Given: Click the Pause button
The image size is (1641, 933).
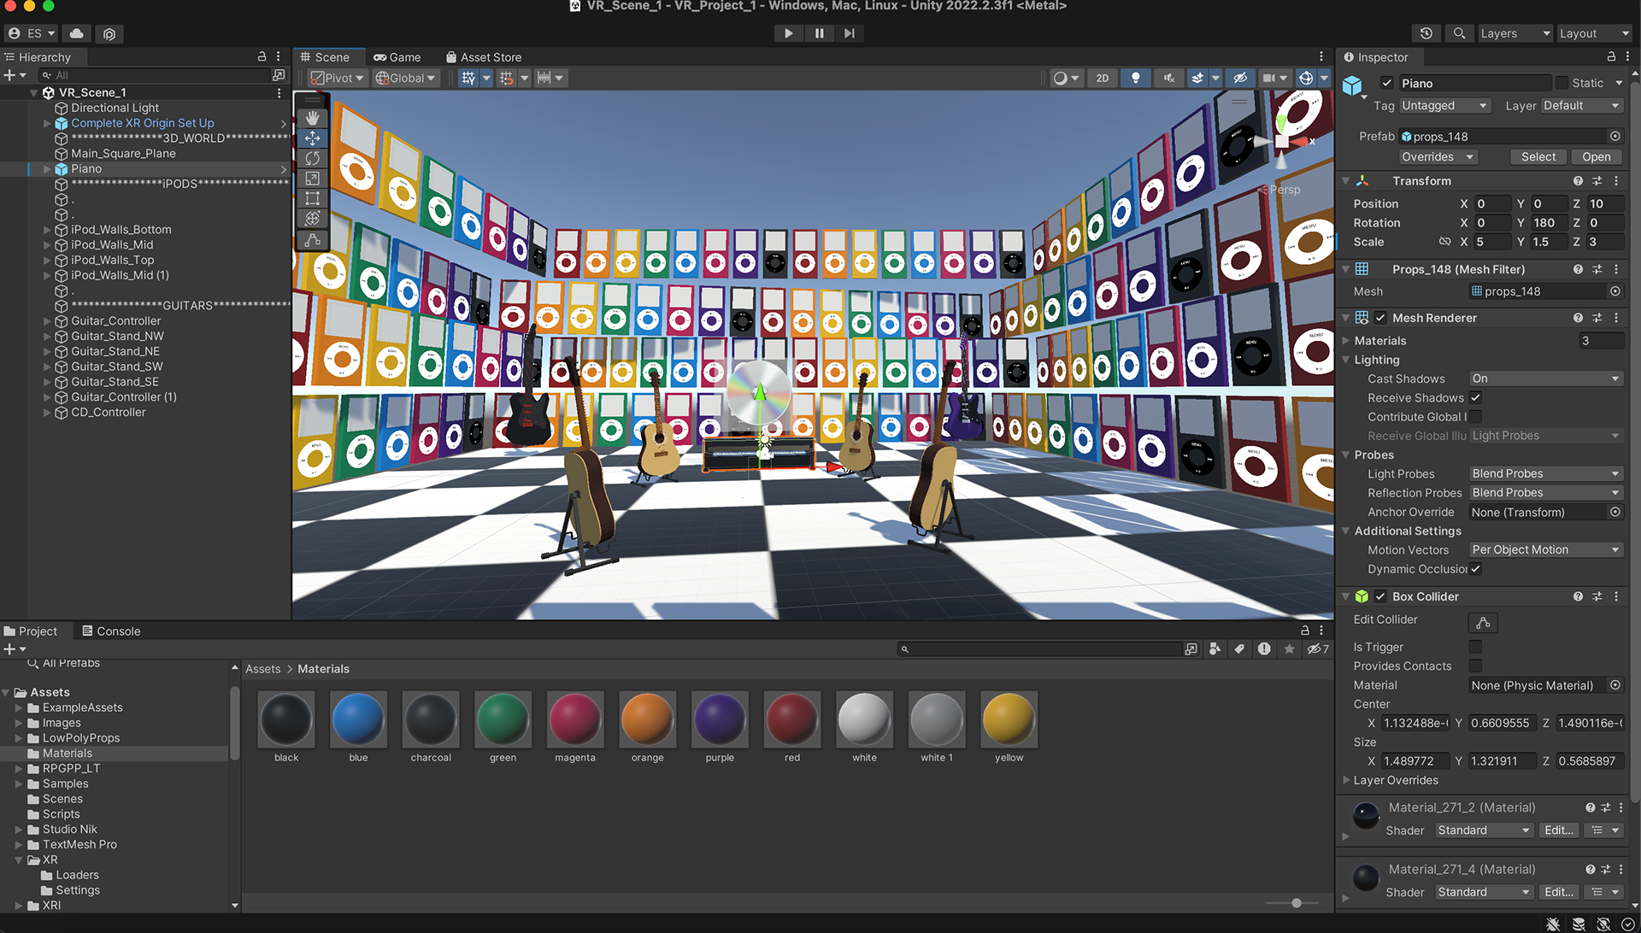Looking at the screenshot, I should [819, 33].
